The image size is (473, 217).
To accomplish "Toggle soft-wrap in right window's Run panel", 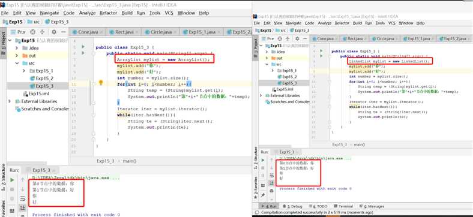I will pos(271,176).
